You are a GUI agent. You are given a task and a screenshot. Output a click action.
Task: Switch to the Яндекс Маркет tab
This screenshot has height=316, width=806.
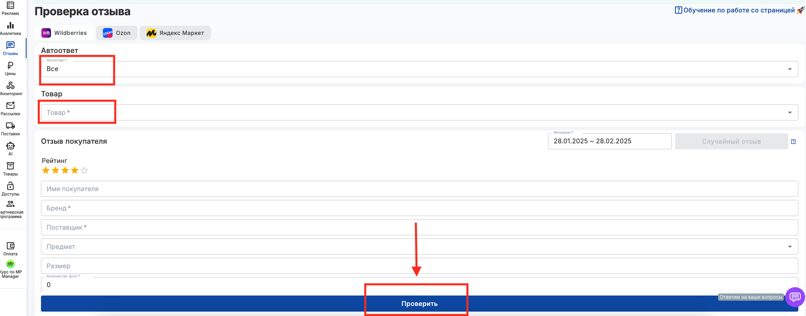pyautogui.click(x=175, y=33)
